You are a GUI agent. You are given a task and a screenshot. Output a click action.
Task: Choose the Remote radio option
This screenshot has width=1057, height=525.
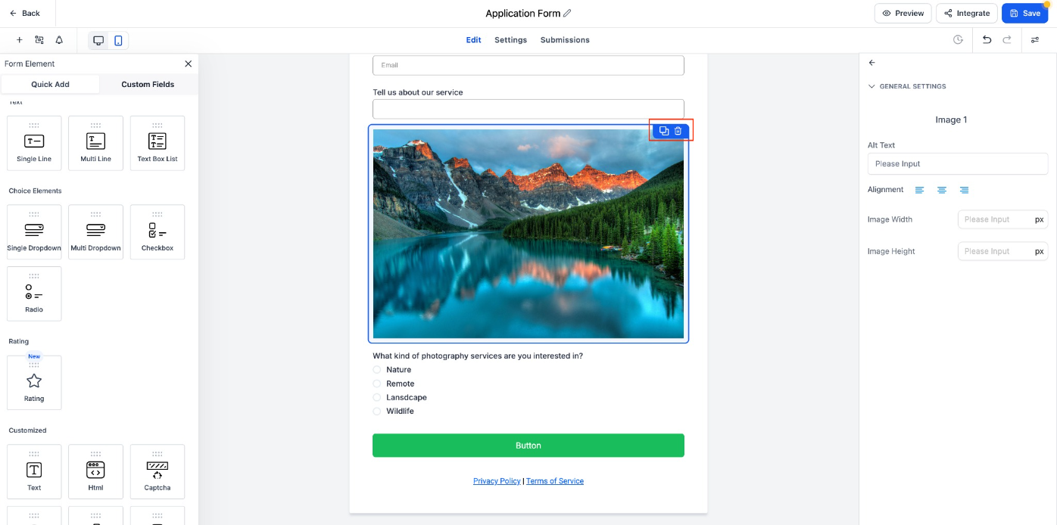[x=377, y=384]
